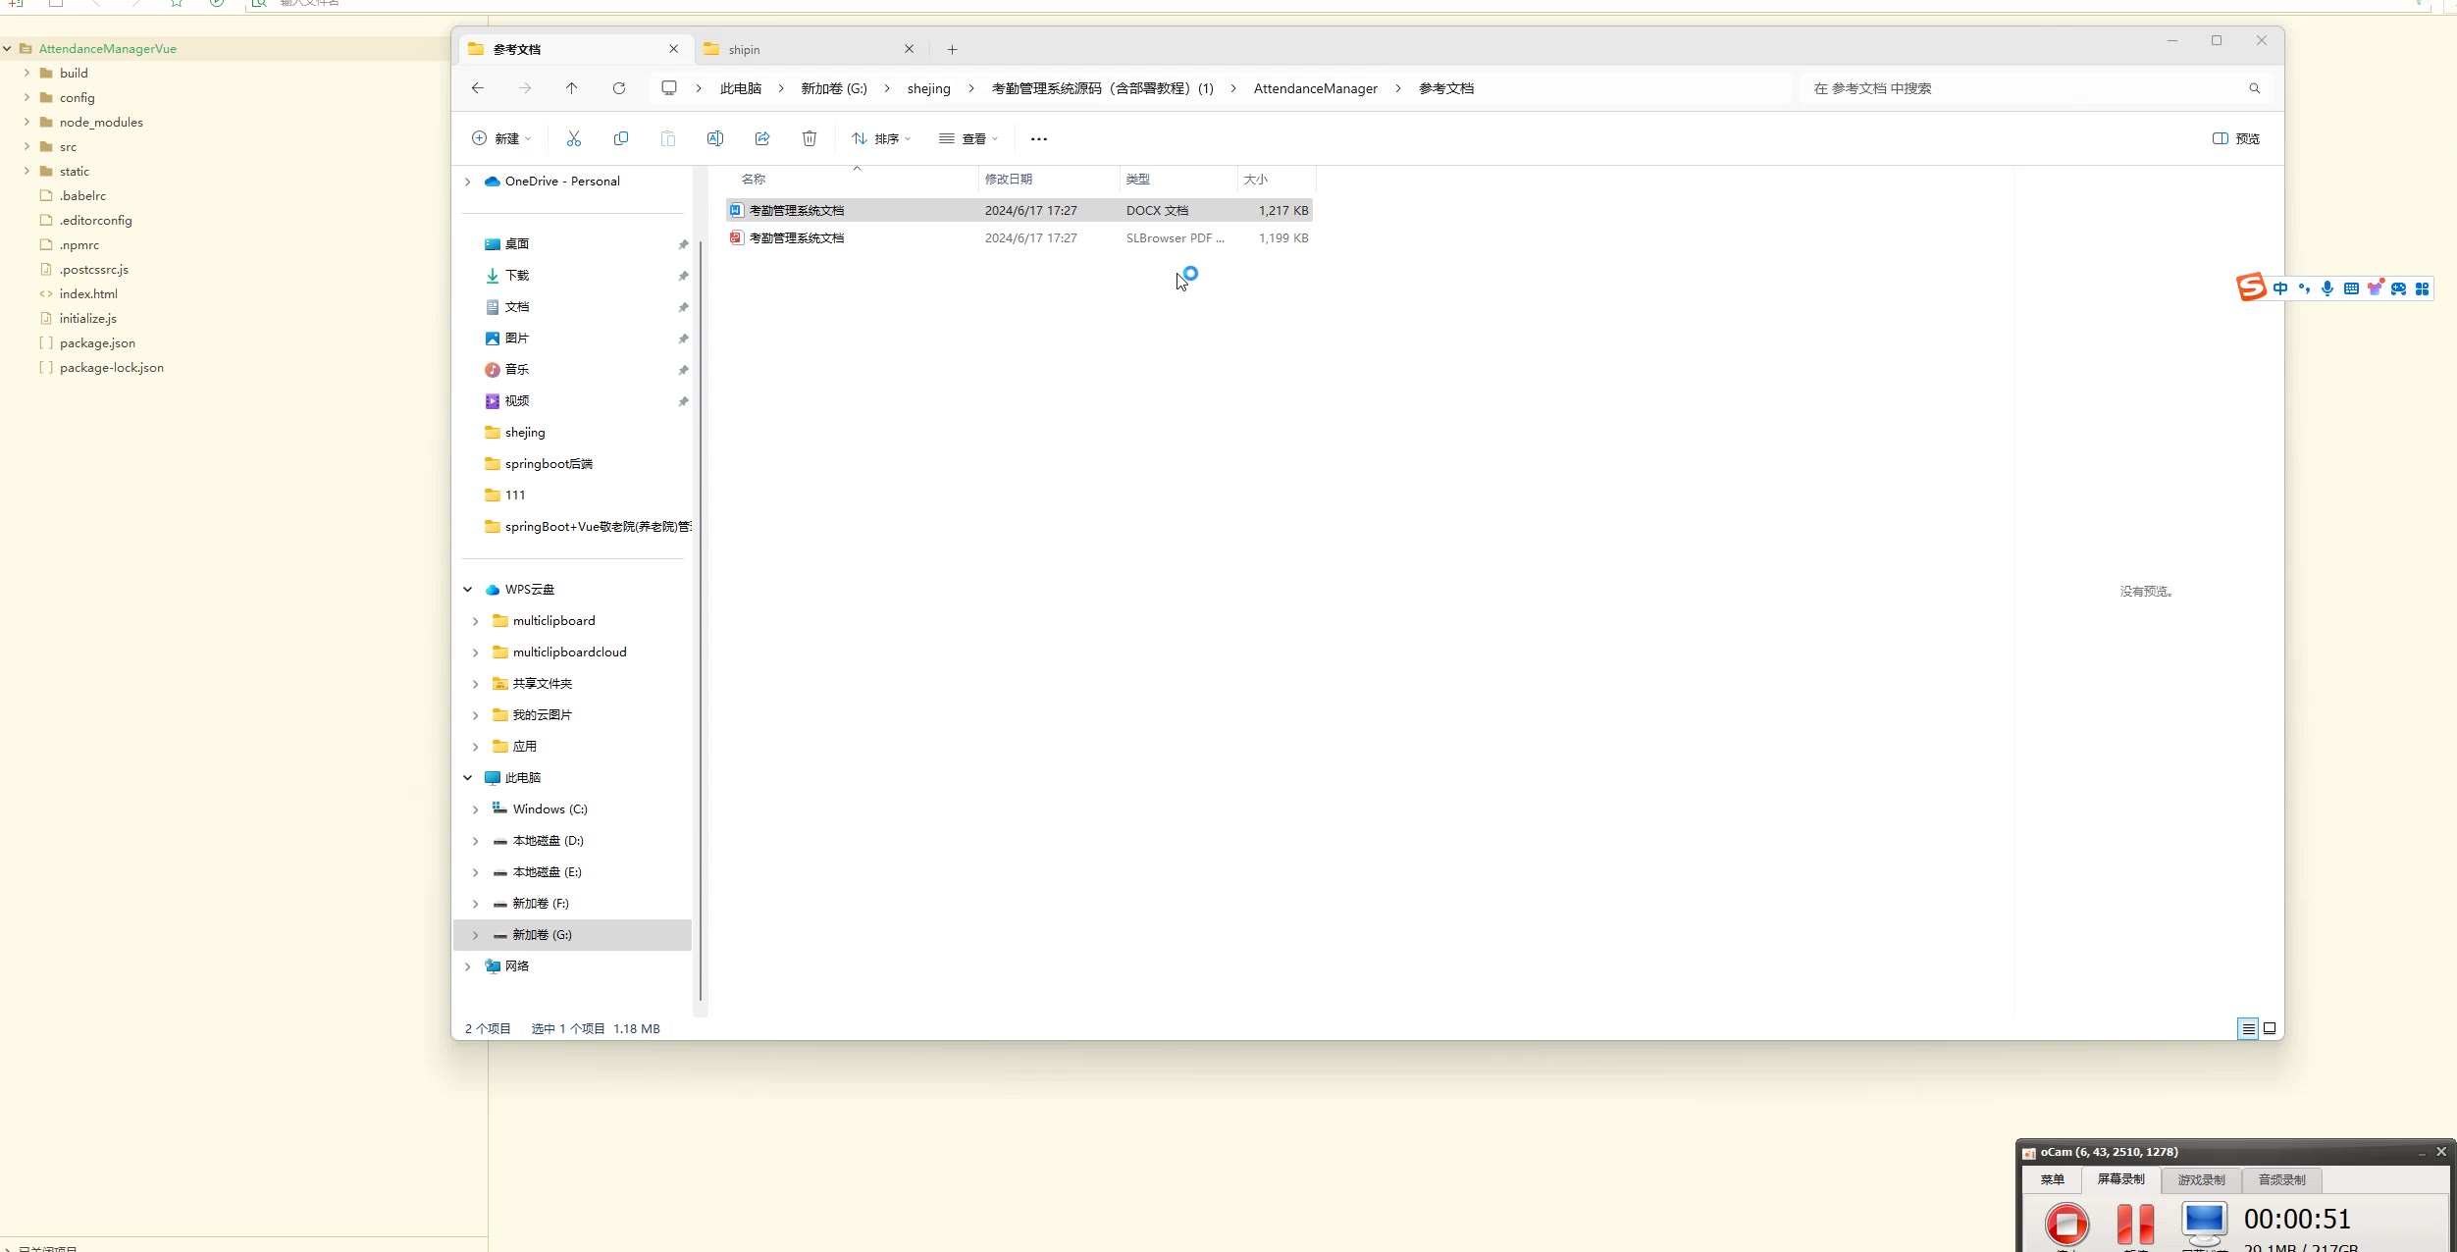Click the Copy icon in toolbar
2457x1252 pixels.
(x=621, y=138)
